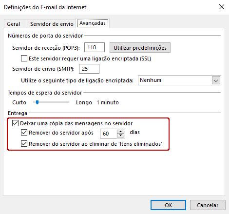Click the days number field showing 60

click(108, 134)
